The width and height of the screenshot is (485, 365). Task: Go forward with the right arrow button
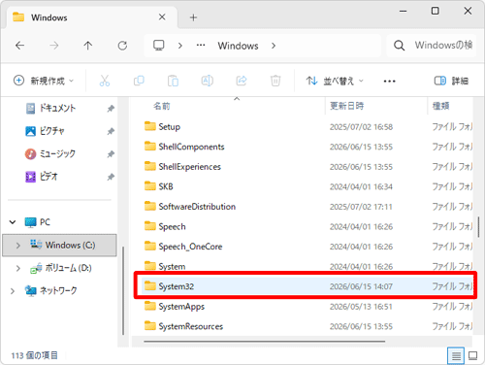coord(54,46)
